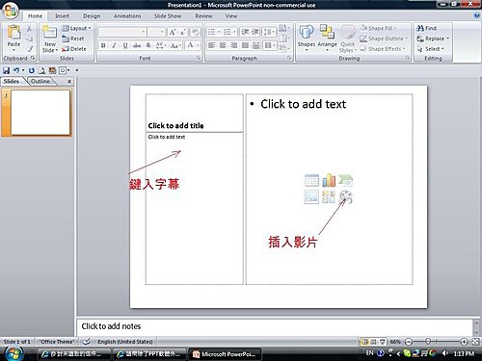Screen dimensions: 482x361
Task: Click the Arrange icon
Action: 327,32
